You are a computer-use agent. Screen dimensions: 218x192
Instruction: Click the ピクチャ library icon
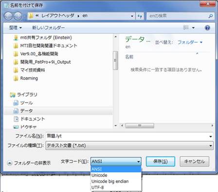coord(16,127)
